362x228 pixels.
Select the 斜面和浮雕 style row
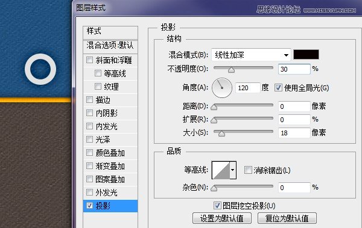click(110, 60)
